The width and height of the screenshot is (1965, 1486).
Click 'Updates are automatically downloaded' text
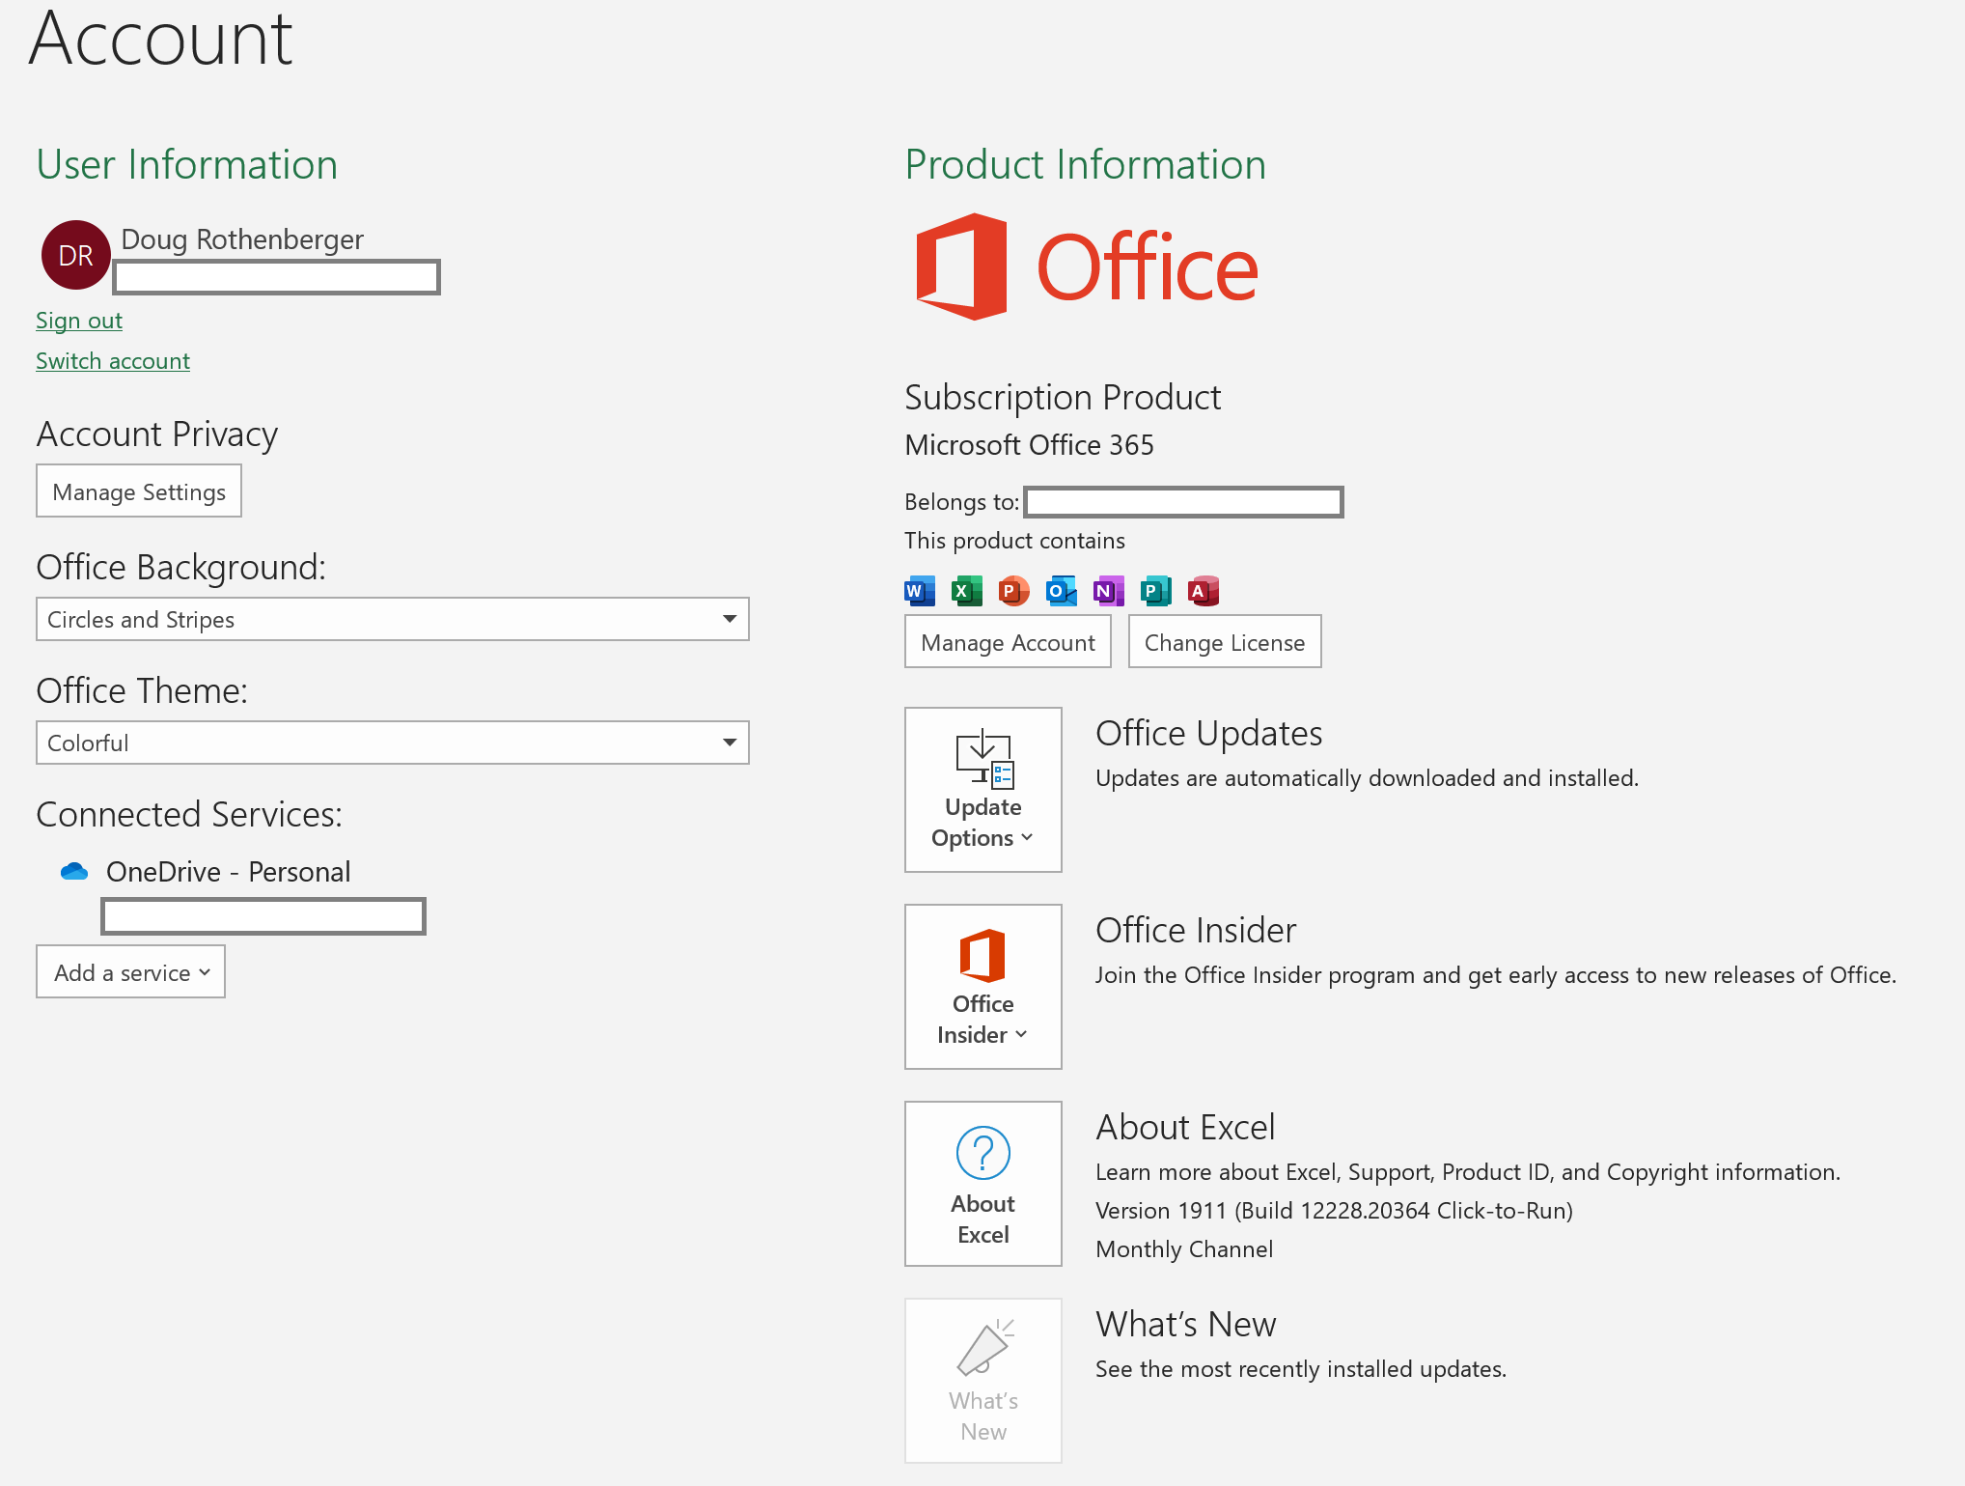1367,778
